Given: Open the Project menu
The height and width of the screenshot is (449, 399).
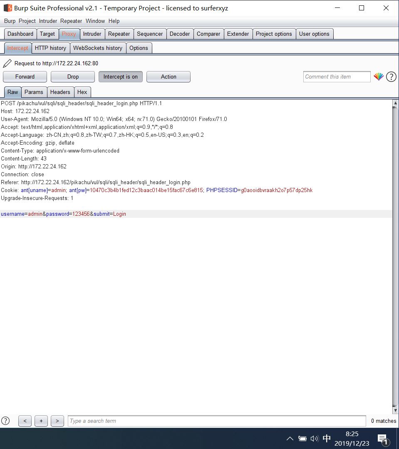Looking at the screenshot, I should coord(27,21).
